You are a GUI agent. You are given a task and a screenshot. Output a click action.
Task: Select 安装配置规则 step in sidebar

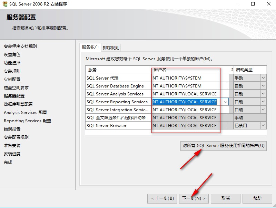point(16,137)
